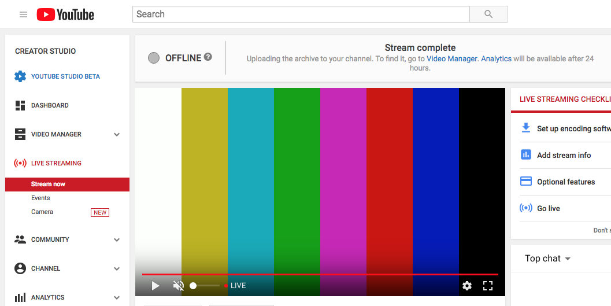
Task: Play the stream preview video
Action: tap(155, 285)
